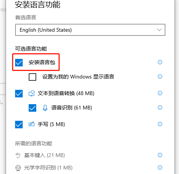Click info icon for 手写
179x174 pixels.
click(160, 124)
